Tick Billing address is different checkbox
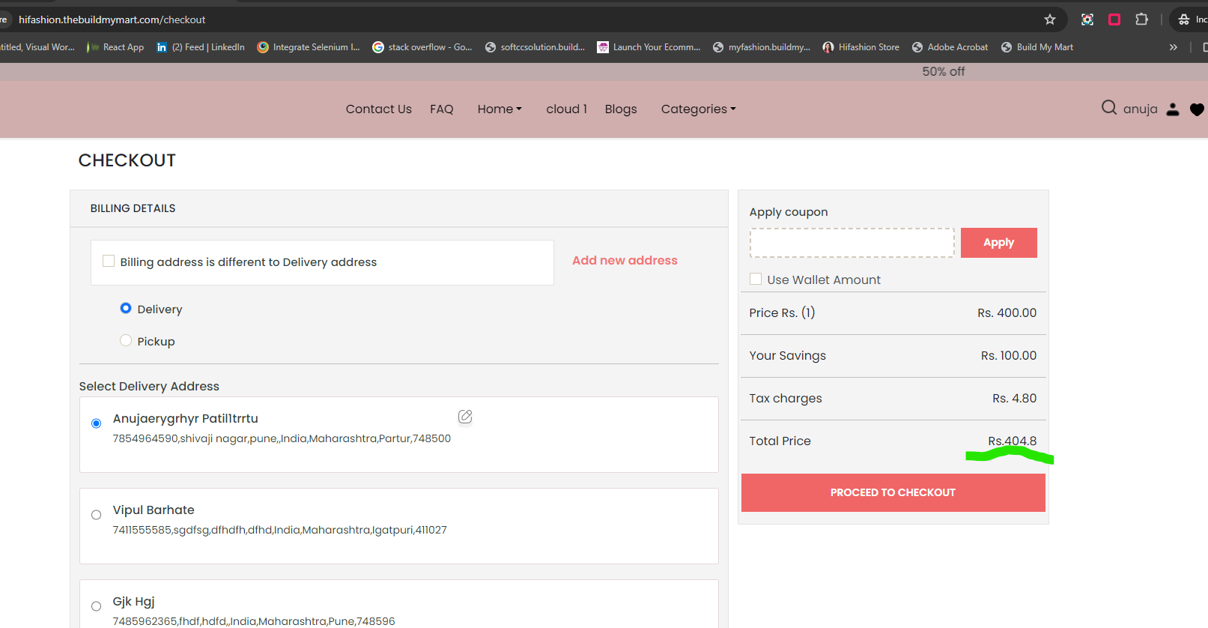The width and height of the screenshot is (1208, 628). [109, 261]
